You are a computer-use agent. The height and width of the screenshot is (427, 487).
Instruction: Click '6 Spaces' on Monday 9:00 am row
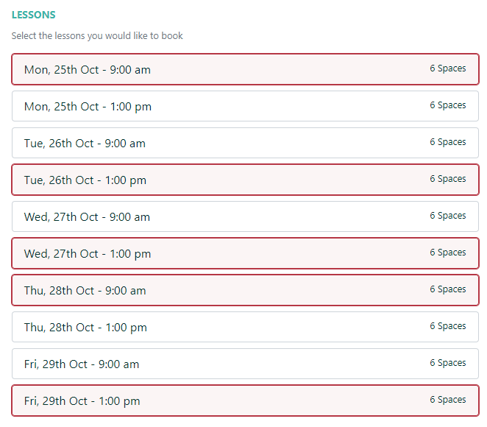coord(447,68)
